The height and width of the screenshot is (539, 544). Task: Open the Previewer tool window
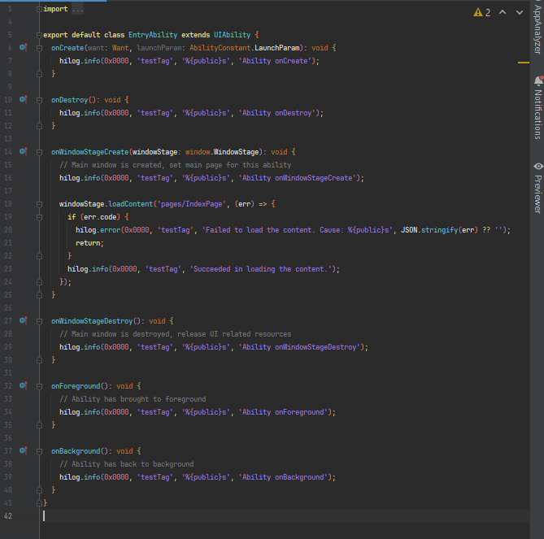coord(537,188)
